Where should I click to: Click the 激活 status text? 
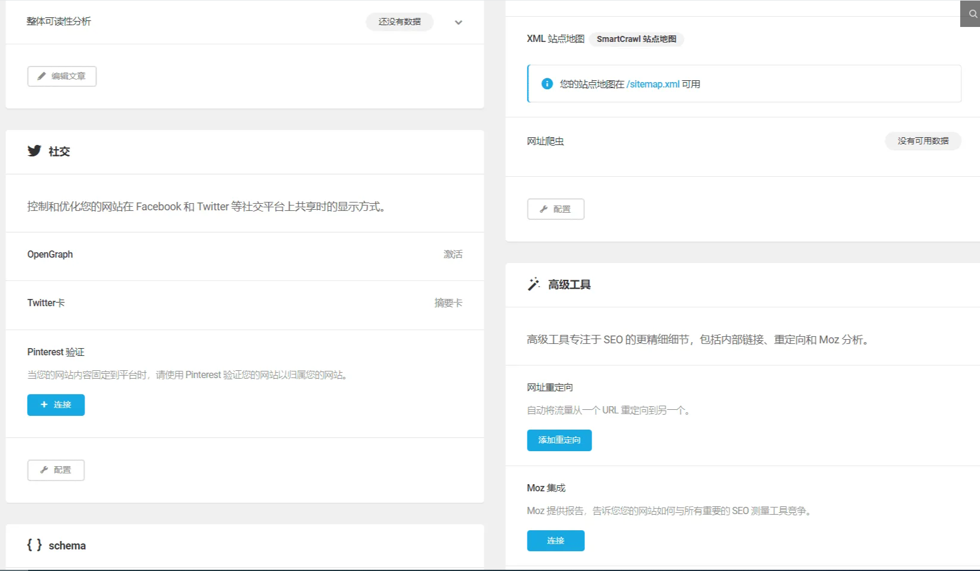pyautogui.click(x=453, y=255)
